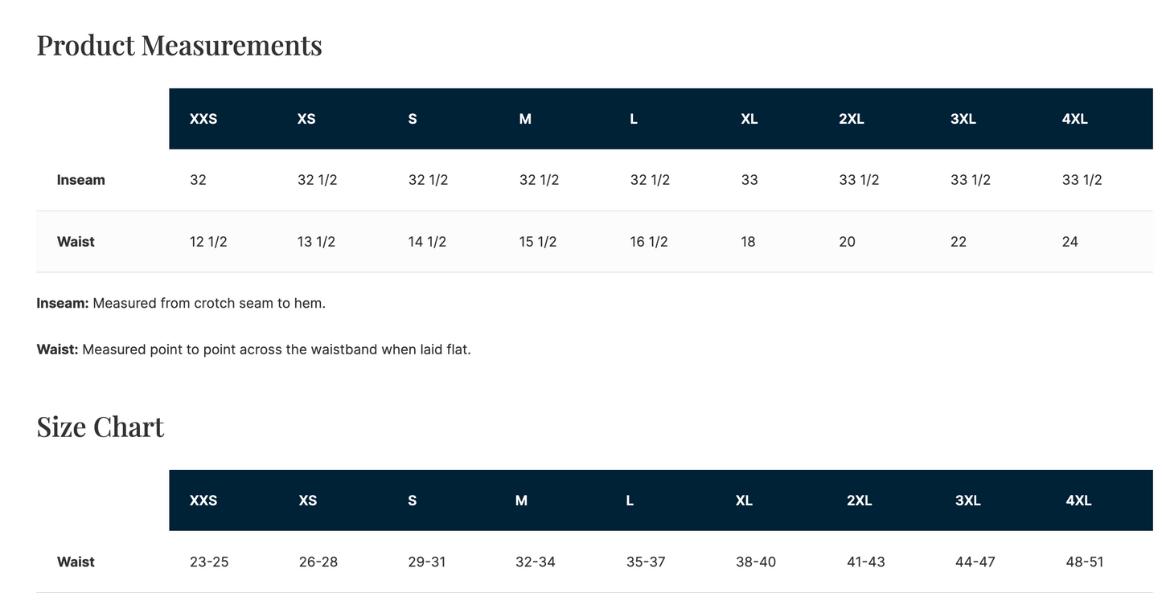This screenshot has height=613, width=1162.
Task: Click the Inseam row label
Action: pos(81,180)
